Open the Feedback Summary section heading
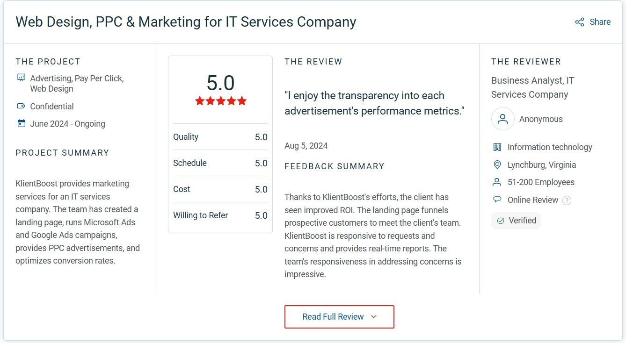 (334, 166)
